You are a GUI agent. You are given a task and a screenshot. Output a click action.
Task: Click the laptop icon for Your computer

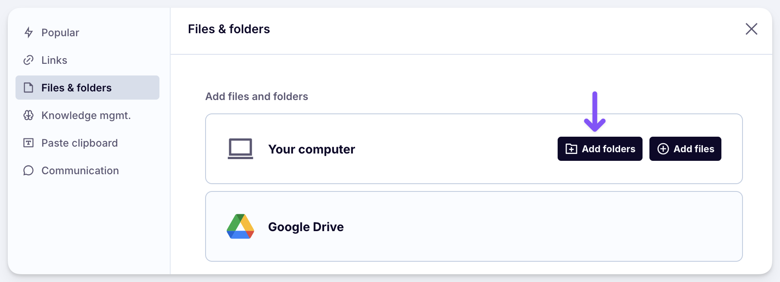pyautogui.click(x=240, y=149)
